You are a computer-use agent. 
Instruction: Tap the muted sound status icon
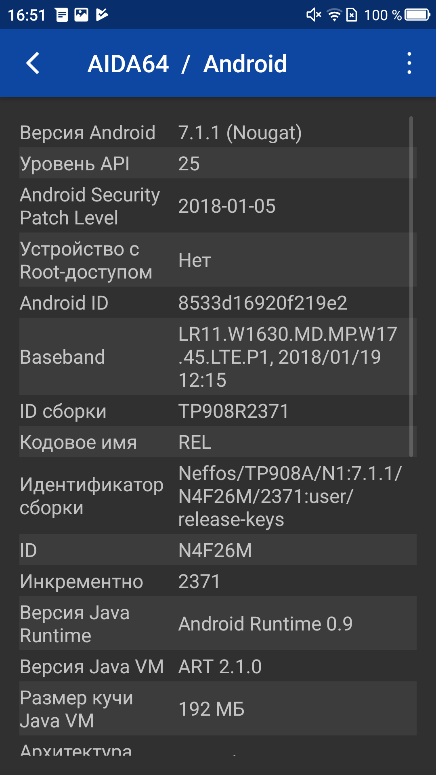314,15
